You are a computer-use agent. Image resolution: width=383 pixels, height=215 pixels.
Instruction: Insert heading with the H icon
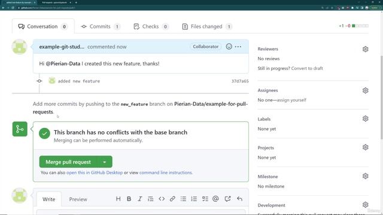point(118,199)
